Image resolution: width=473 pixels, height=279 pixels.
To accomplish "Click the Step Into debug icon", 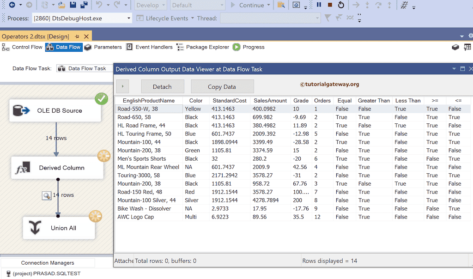I will tap(366, 5).
